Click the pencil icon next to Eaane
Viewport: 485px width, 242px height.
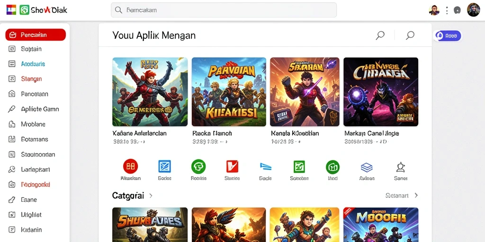pyautogui.click(x=12, y=200)
